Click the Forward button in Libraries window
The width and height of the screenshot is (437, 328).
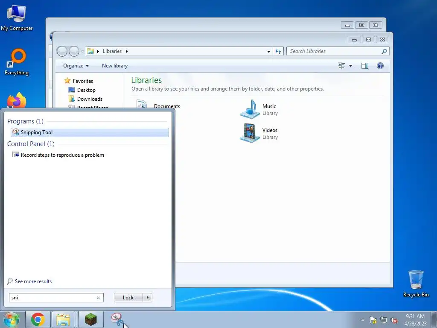click(74, 51)
